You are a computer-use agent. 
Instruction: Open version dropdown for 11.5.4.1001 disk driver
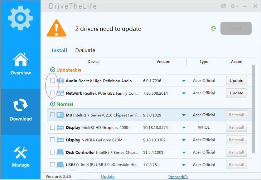point(184,153)
